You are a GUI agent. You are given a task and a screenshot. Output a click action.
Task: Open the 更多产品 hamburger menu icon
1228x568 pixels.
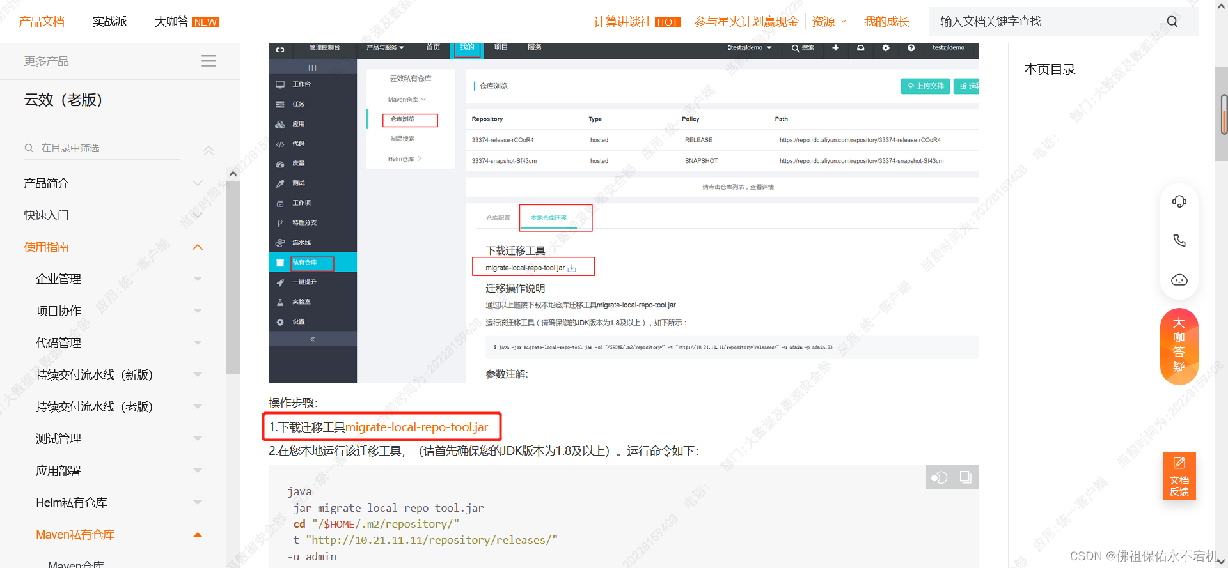(209, 61)
